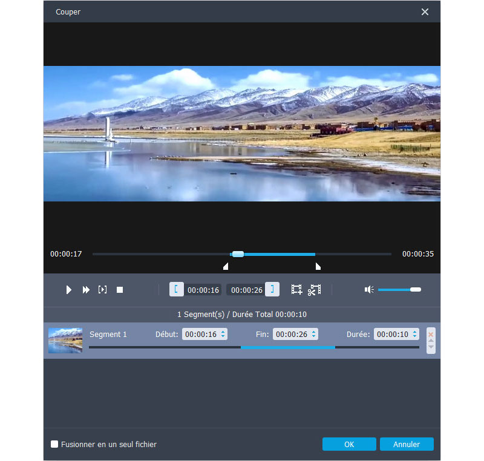Enable 'Fusionner en un seul fichier'
The height and width of the screenshot is (461, 484).
click(54, 443)
